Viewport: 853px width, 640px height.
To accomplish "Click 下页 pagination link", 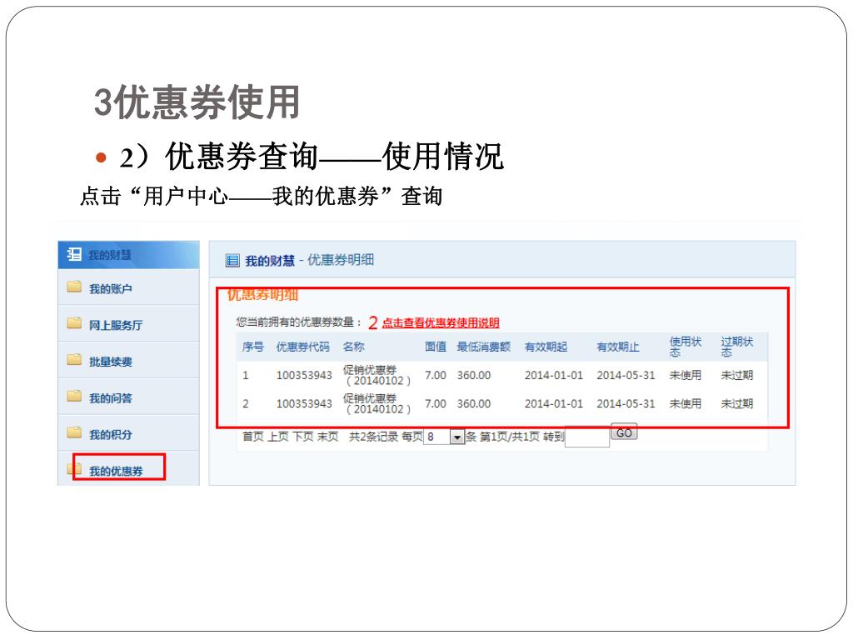I will (303, 437).
